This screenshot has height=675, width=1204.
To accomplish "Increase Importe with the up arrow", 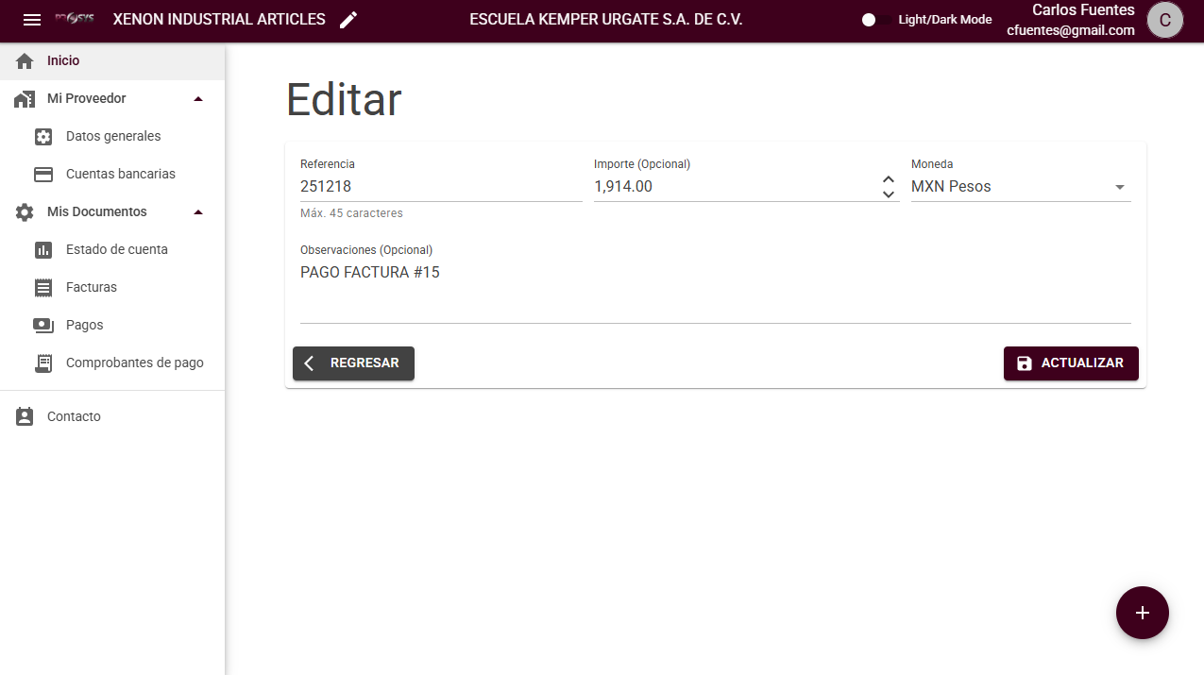I will click(x=888, y=179).
